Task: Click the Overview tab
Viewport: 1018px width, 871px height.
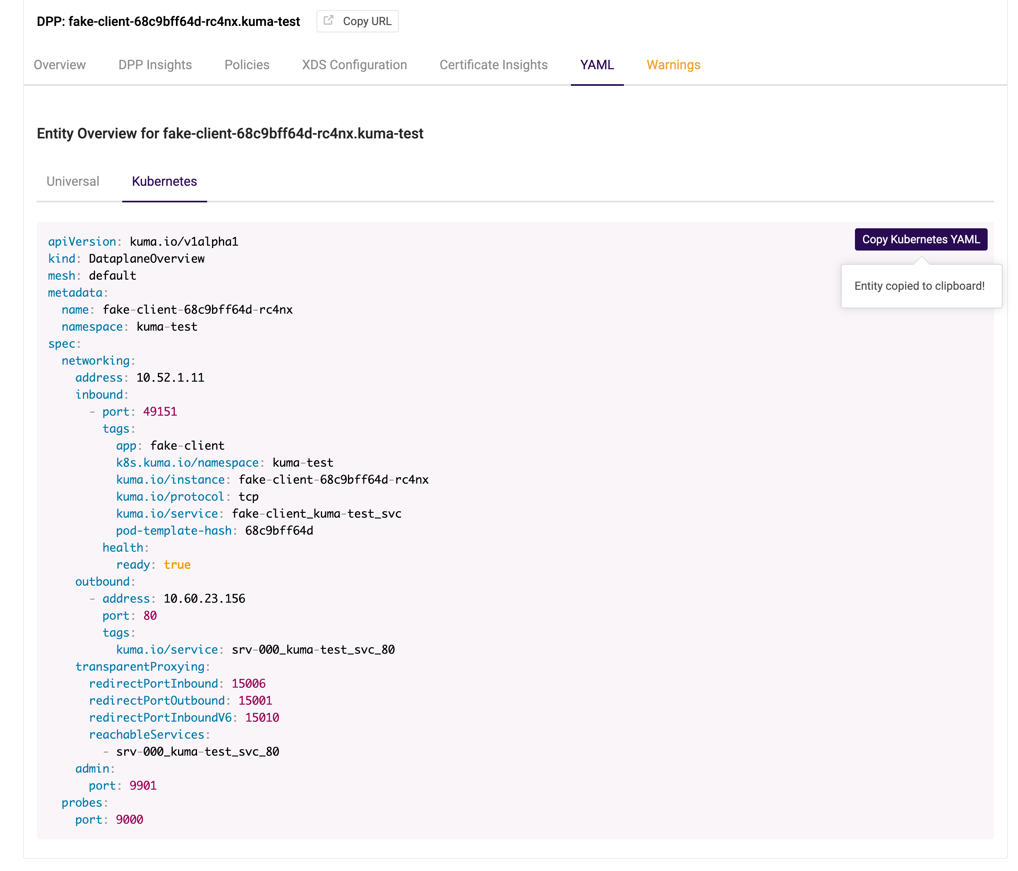Action: tap(59, 65)
